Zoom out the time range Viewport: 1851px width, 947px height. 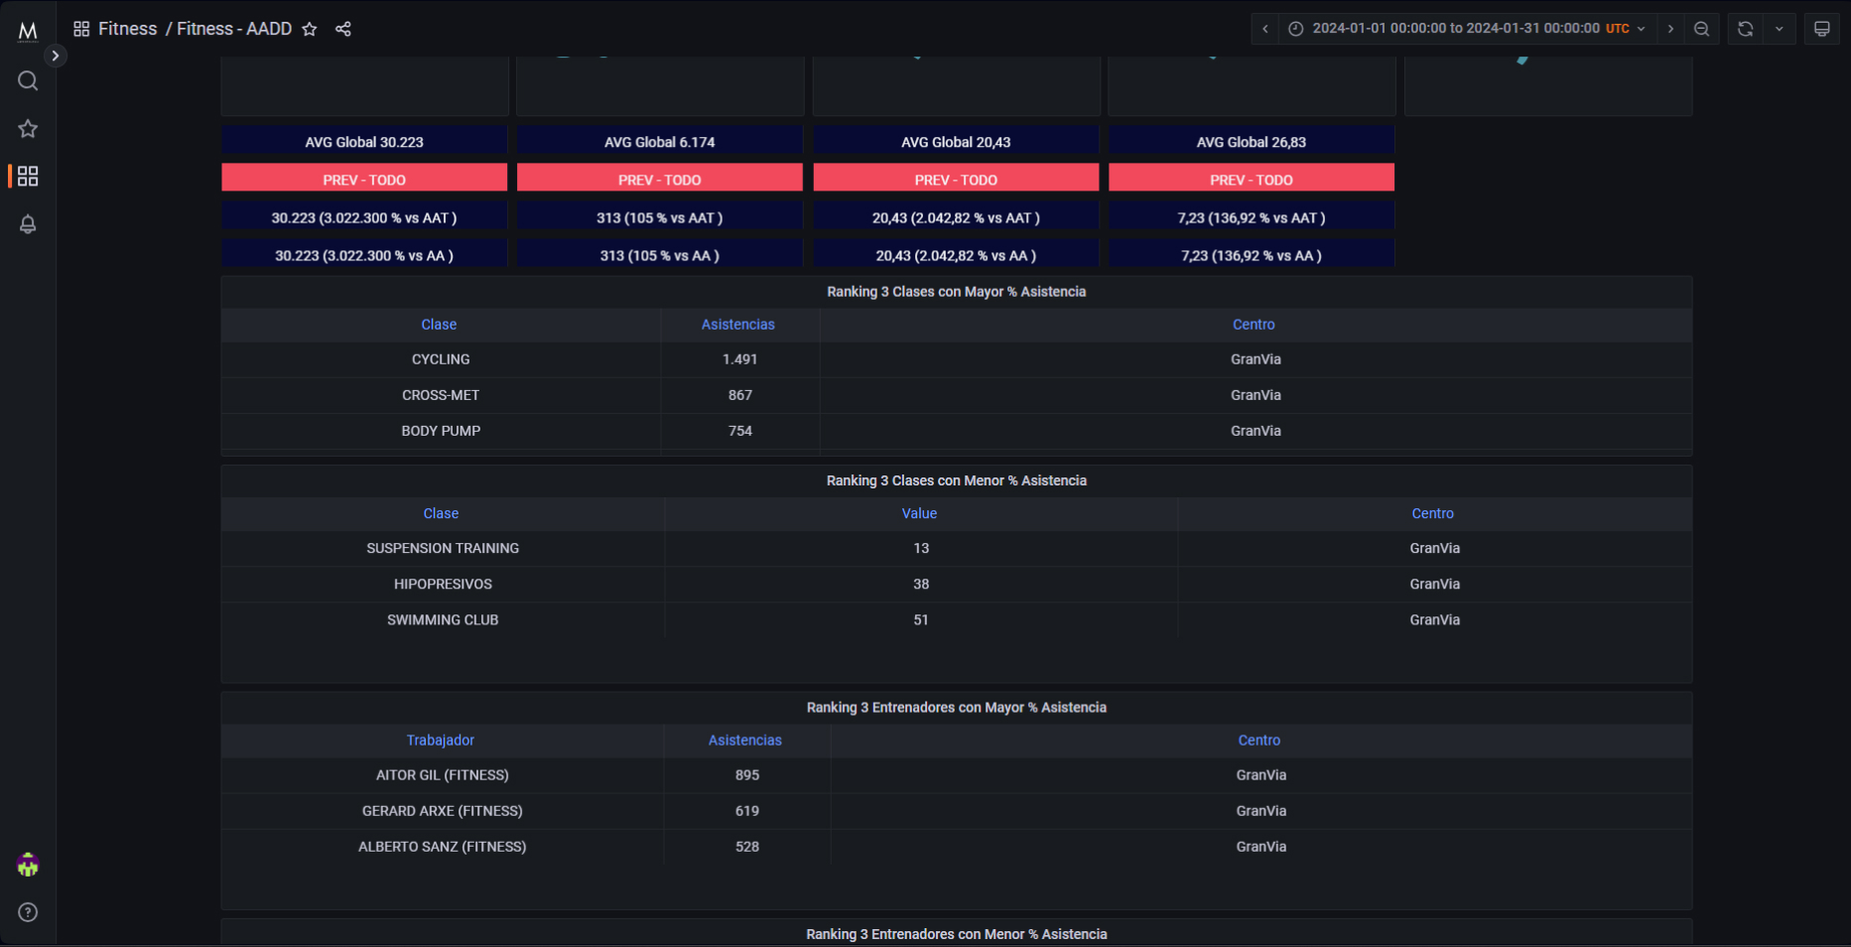pos(1701,29)
